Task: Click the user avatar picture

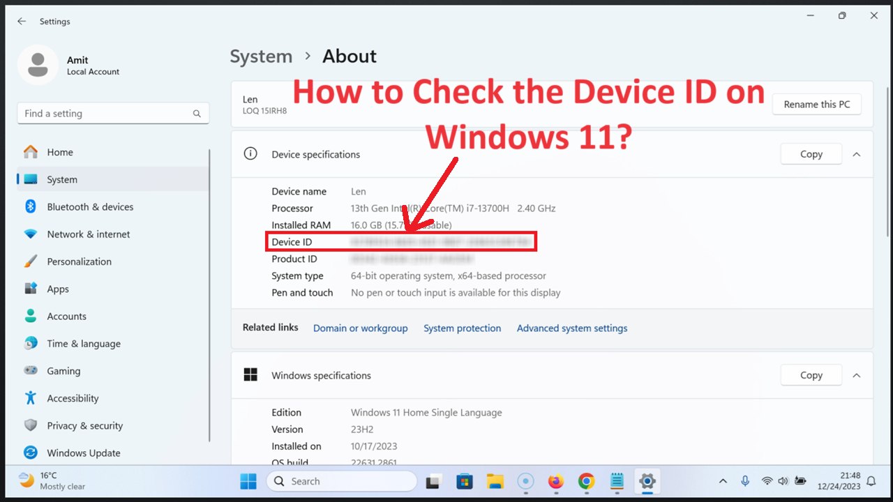Action: coord(38,66)
